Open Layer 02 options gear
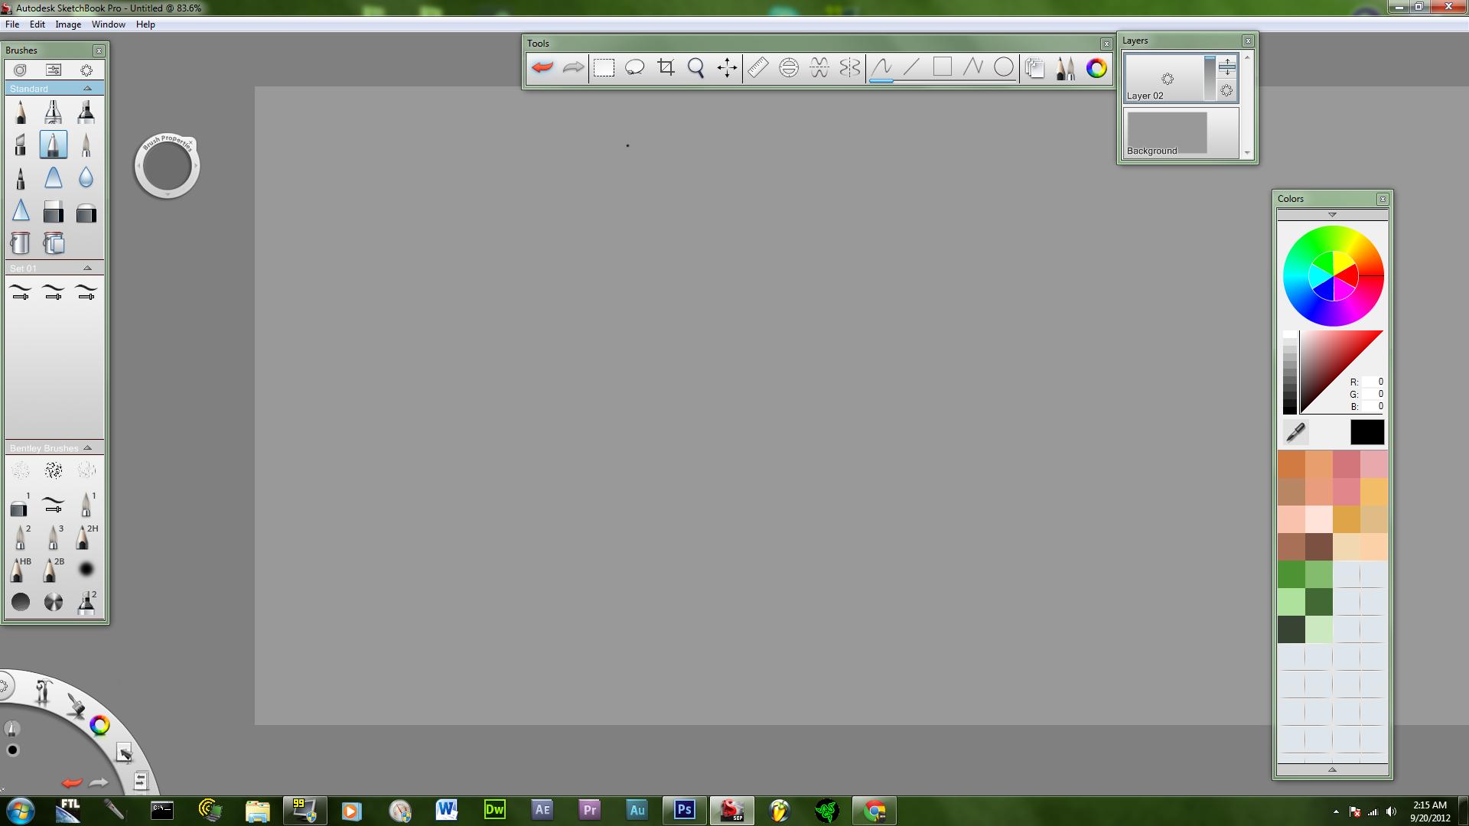1469x826 pixels. [1226, 91]
